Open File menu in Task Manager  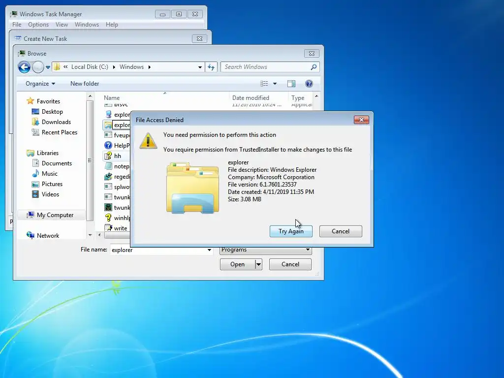17,25
